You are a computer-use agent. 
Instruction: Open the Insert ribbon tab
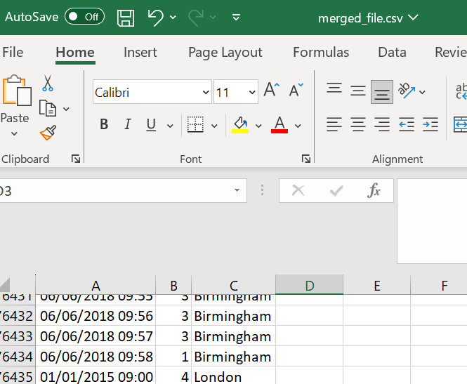140,53
